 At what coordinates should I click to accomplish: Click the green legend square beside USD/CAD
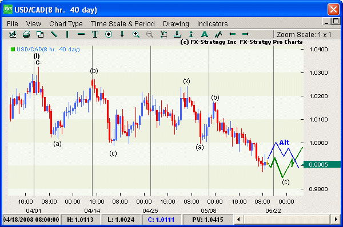tap(13, 49)
